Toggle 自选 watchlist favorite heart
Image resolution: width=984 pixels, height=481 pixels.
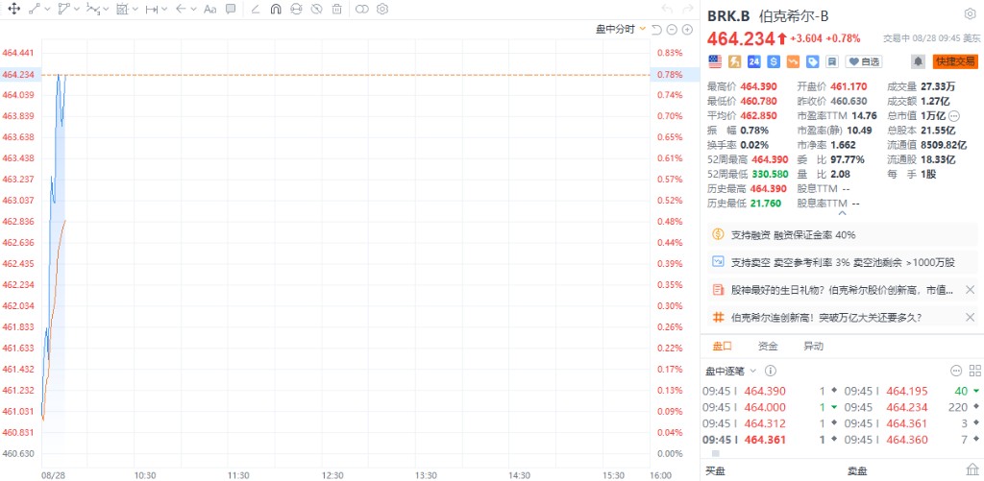[x=865, y=61]
